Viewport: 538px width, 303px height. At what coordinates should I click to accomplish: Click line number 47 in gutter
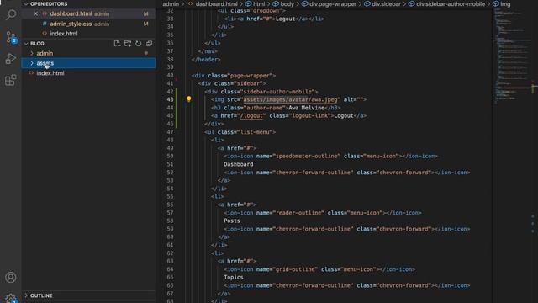[x=170, y=132]
